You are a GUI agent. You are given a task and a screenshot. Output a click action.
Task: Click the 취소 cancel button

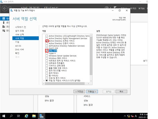121,92
